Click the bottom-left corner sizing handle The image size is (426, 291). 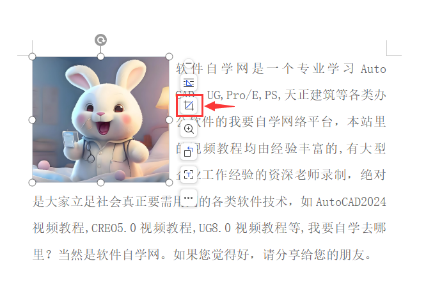click(32, 183)
